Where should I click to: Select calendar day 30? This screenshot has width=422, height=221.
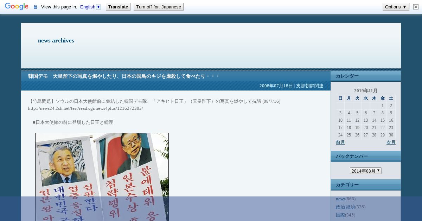click(x=391, y=135)
